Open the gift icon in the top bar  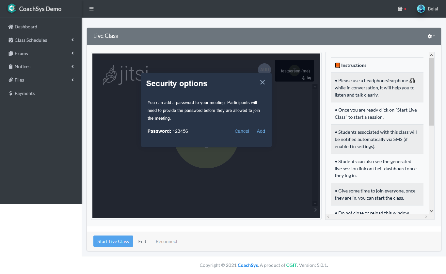point(400,8)
